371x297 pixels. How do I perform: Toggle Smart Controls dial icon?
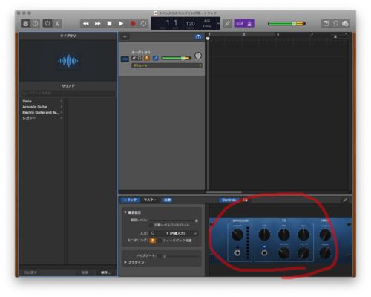(x=47, y=24)
